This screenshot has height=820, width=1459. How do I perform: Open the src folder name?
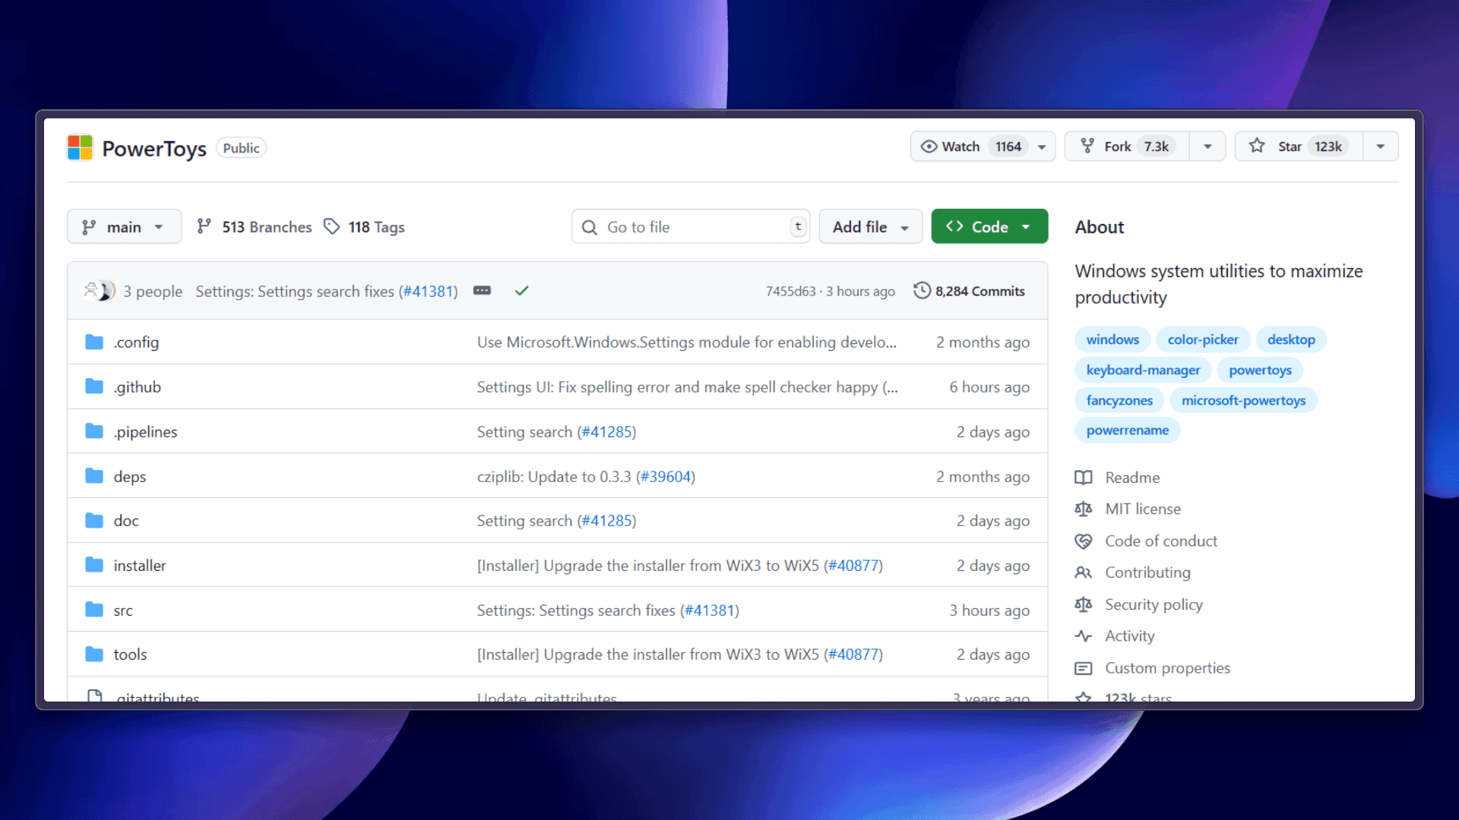(123, 610)
